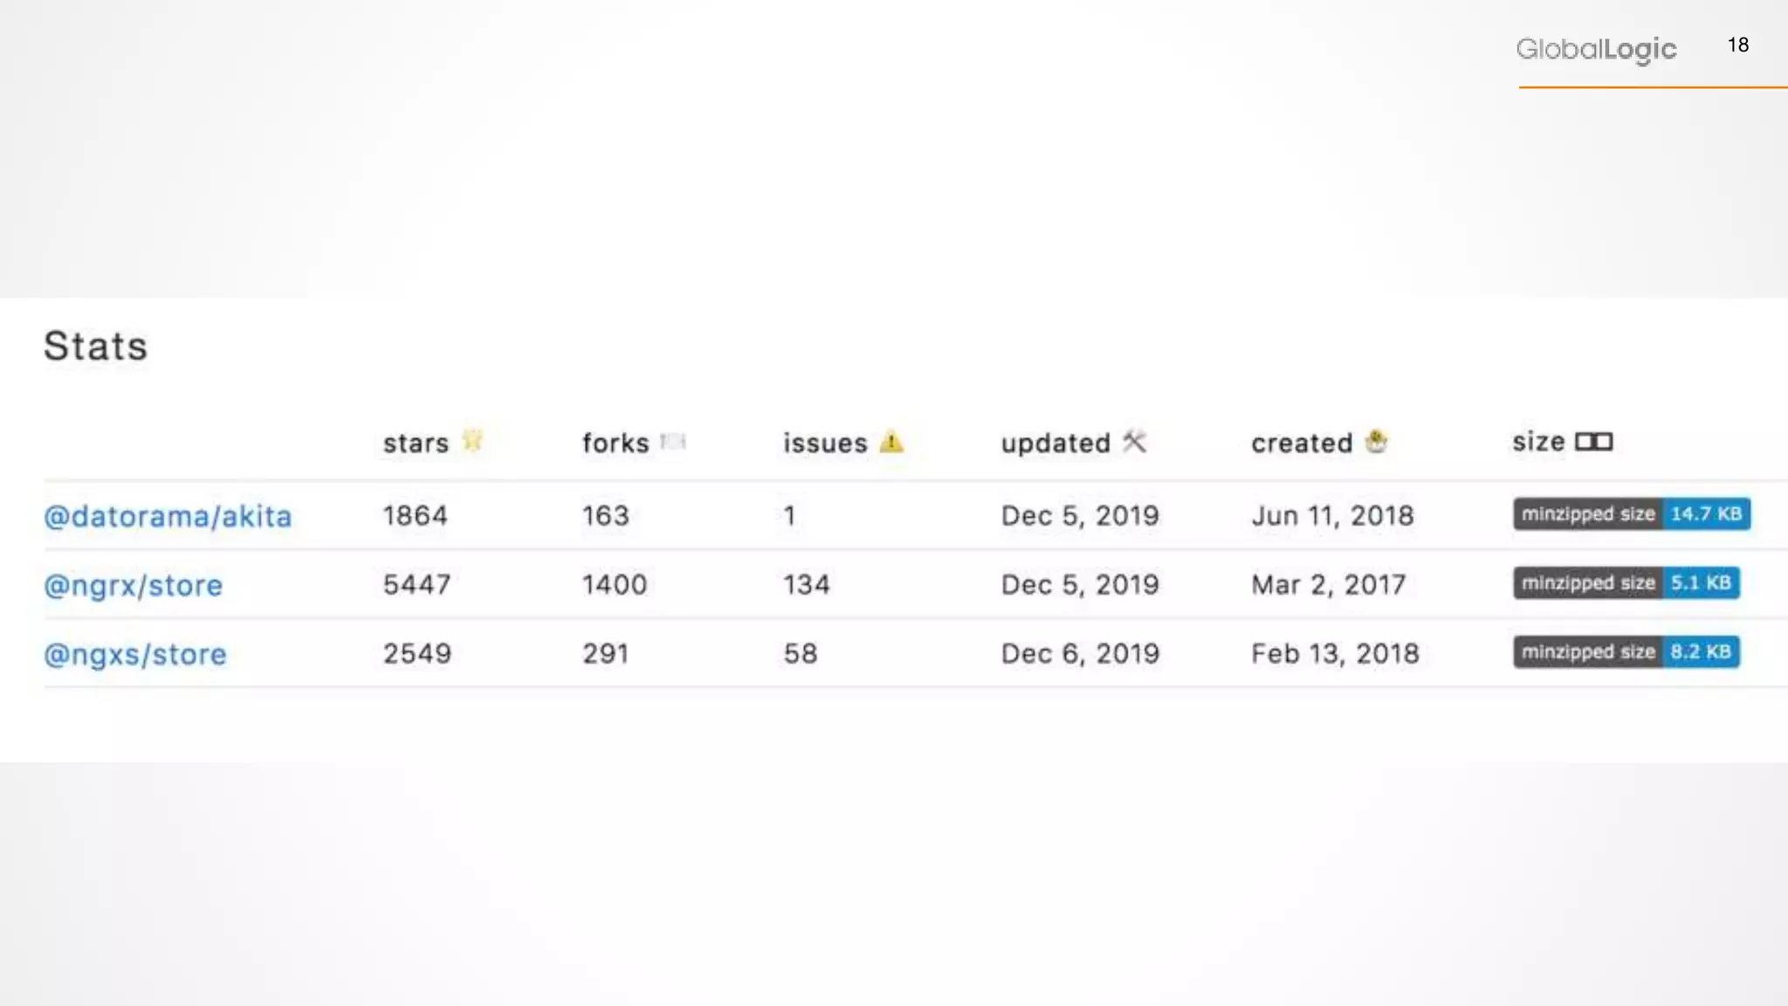Open the @datorama/akita link
Screen dimensions: 1788x1006
point(168,516)
